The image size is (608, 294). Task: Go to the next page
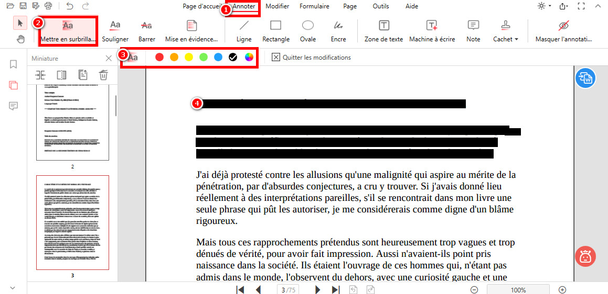click(x=317, y=290)
